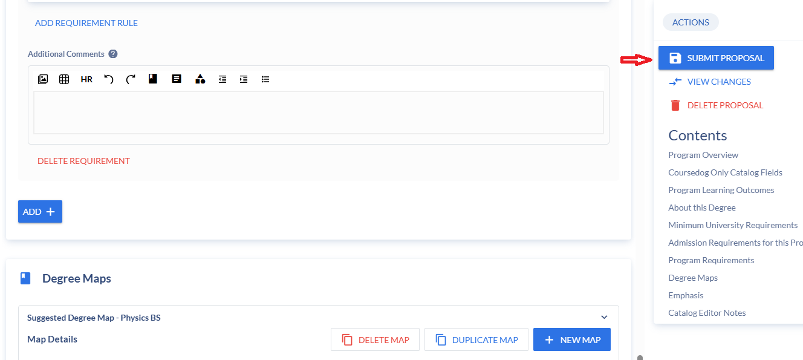The height and width of the screenshot is (360, 803).
Task: Jump to Program Learning Outcomes in Contents
Action: tap(721, 190)
